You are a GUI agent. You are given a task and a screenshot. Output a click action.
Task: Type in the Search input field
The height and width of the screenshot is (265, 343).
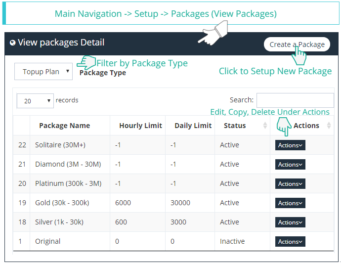pos(295,100)
